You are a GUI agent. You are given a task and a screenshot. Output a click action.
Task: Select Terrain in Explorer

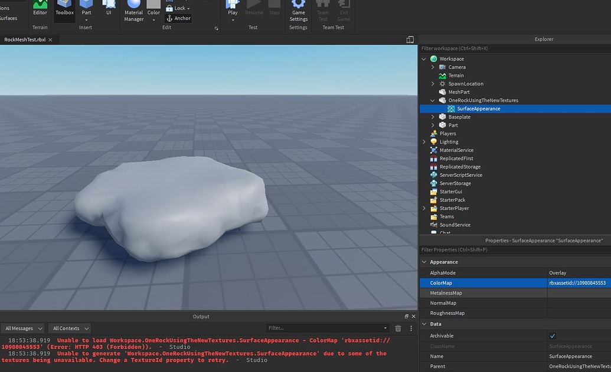(456, 75)
